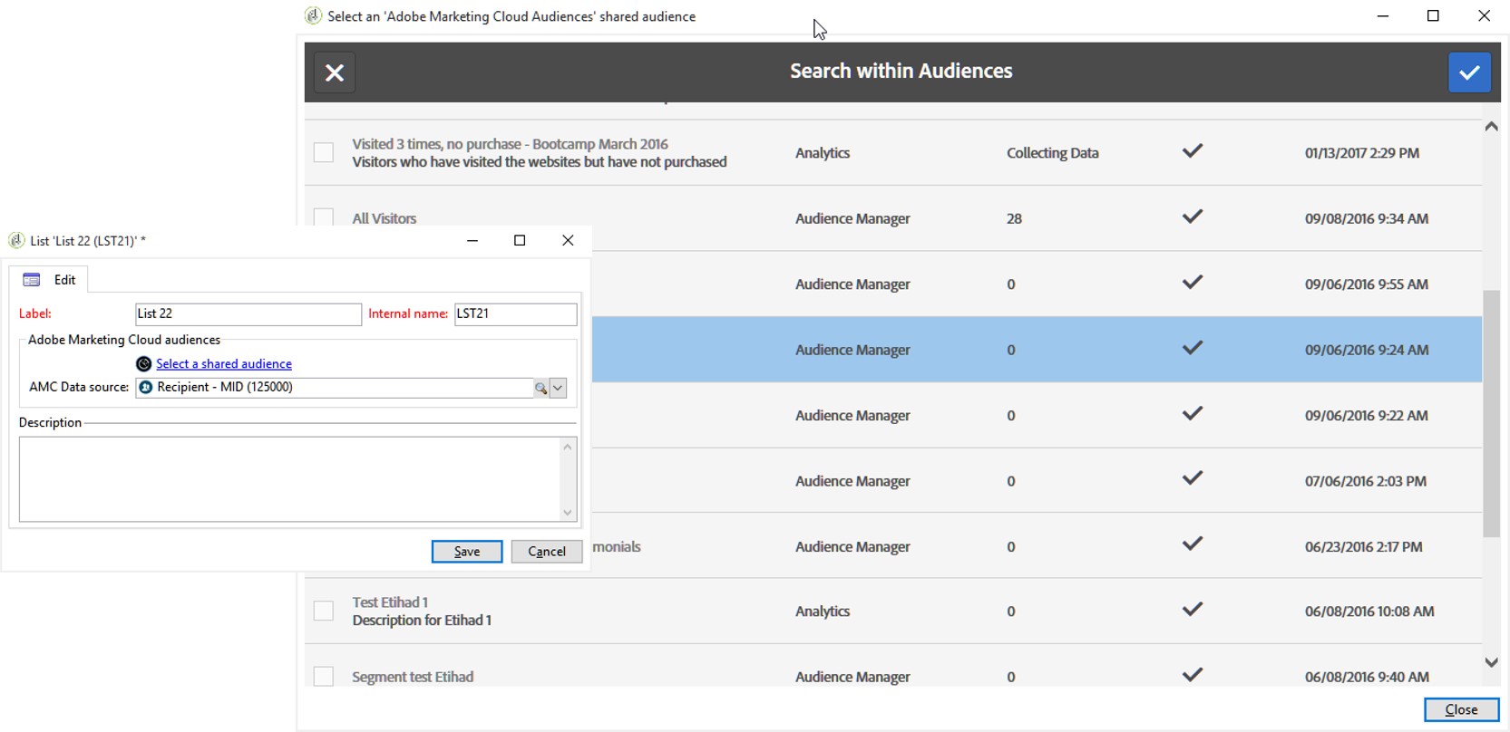Expand the AMC Data source dropdown
The image size is (1510, 732).
click(559, 388)
